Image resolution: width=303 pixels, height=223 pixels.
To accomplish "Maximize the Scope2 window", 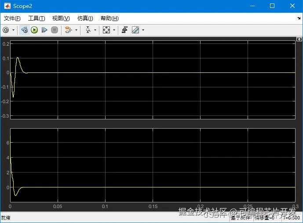I will [x=272, y=6].
